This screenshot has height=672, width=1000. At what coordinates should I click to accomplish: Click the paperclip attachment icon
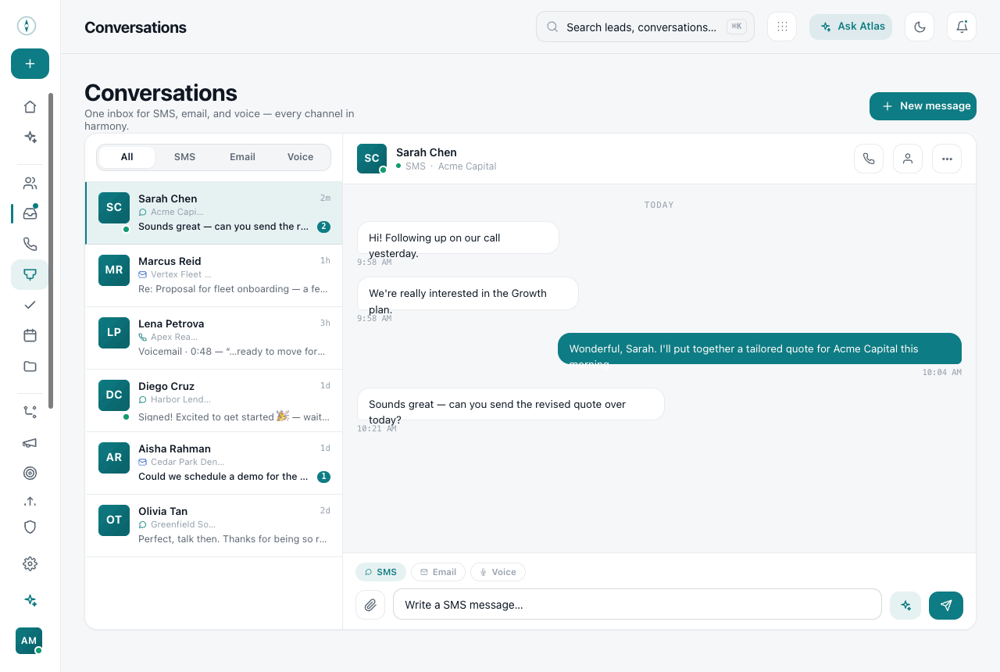(370, 605)
